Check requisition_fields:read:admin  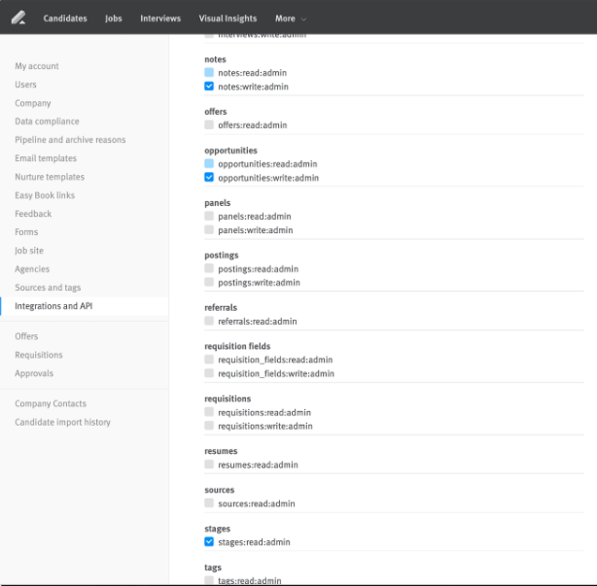click(209, 360)
